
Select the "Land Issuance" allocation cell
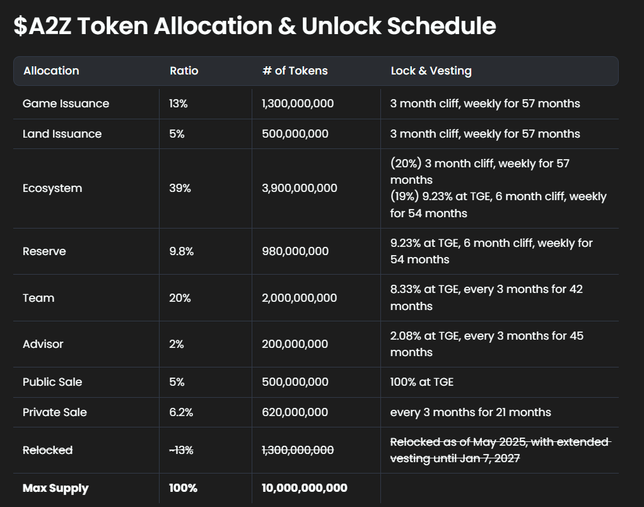[62, 134]
